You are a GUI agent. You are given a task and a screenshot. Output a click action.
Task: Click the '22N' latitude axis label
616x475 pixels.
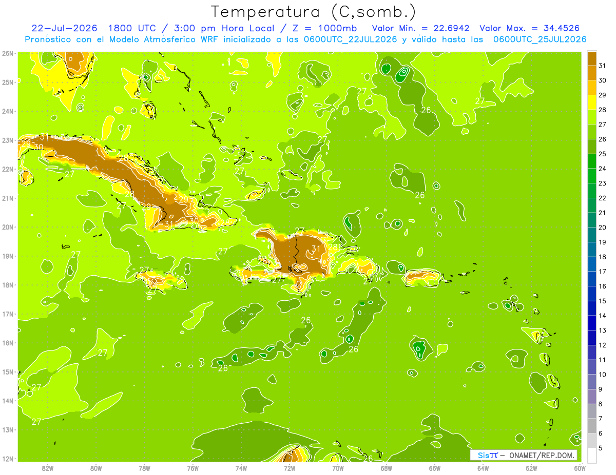pyautogui.click(x=7, y=169)
